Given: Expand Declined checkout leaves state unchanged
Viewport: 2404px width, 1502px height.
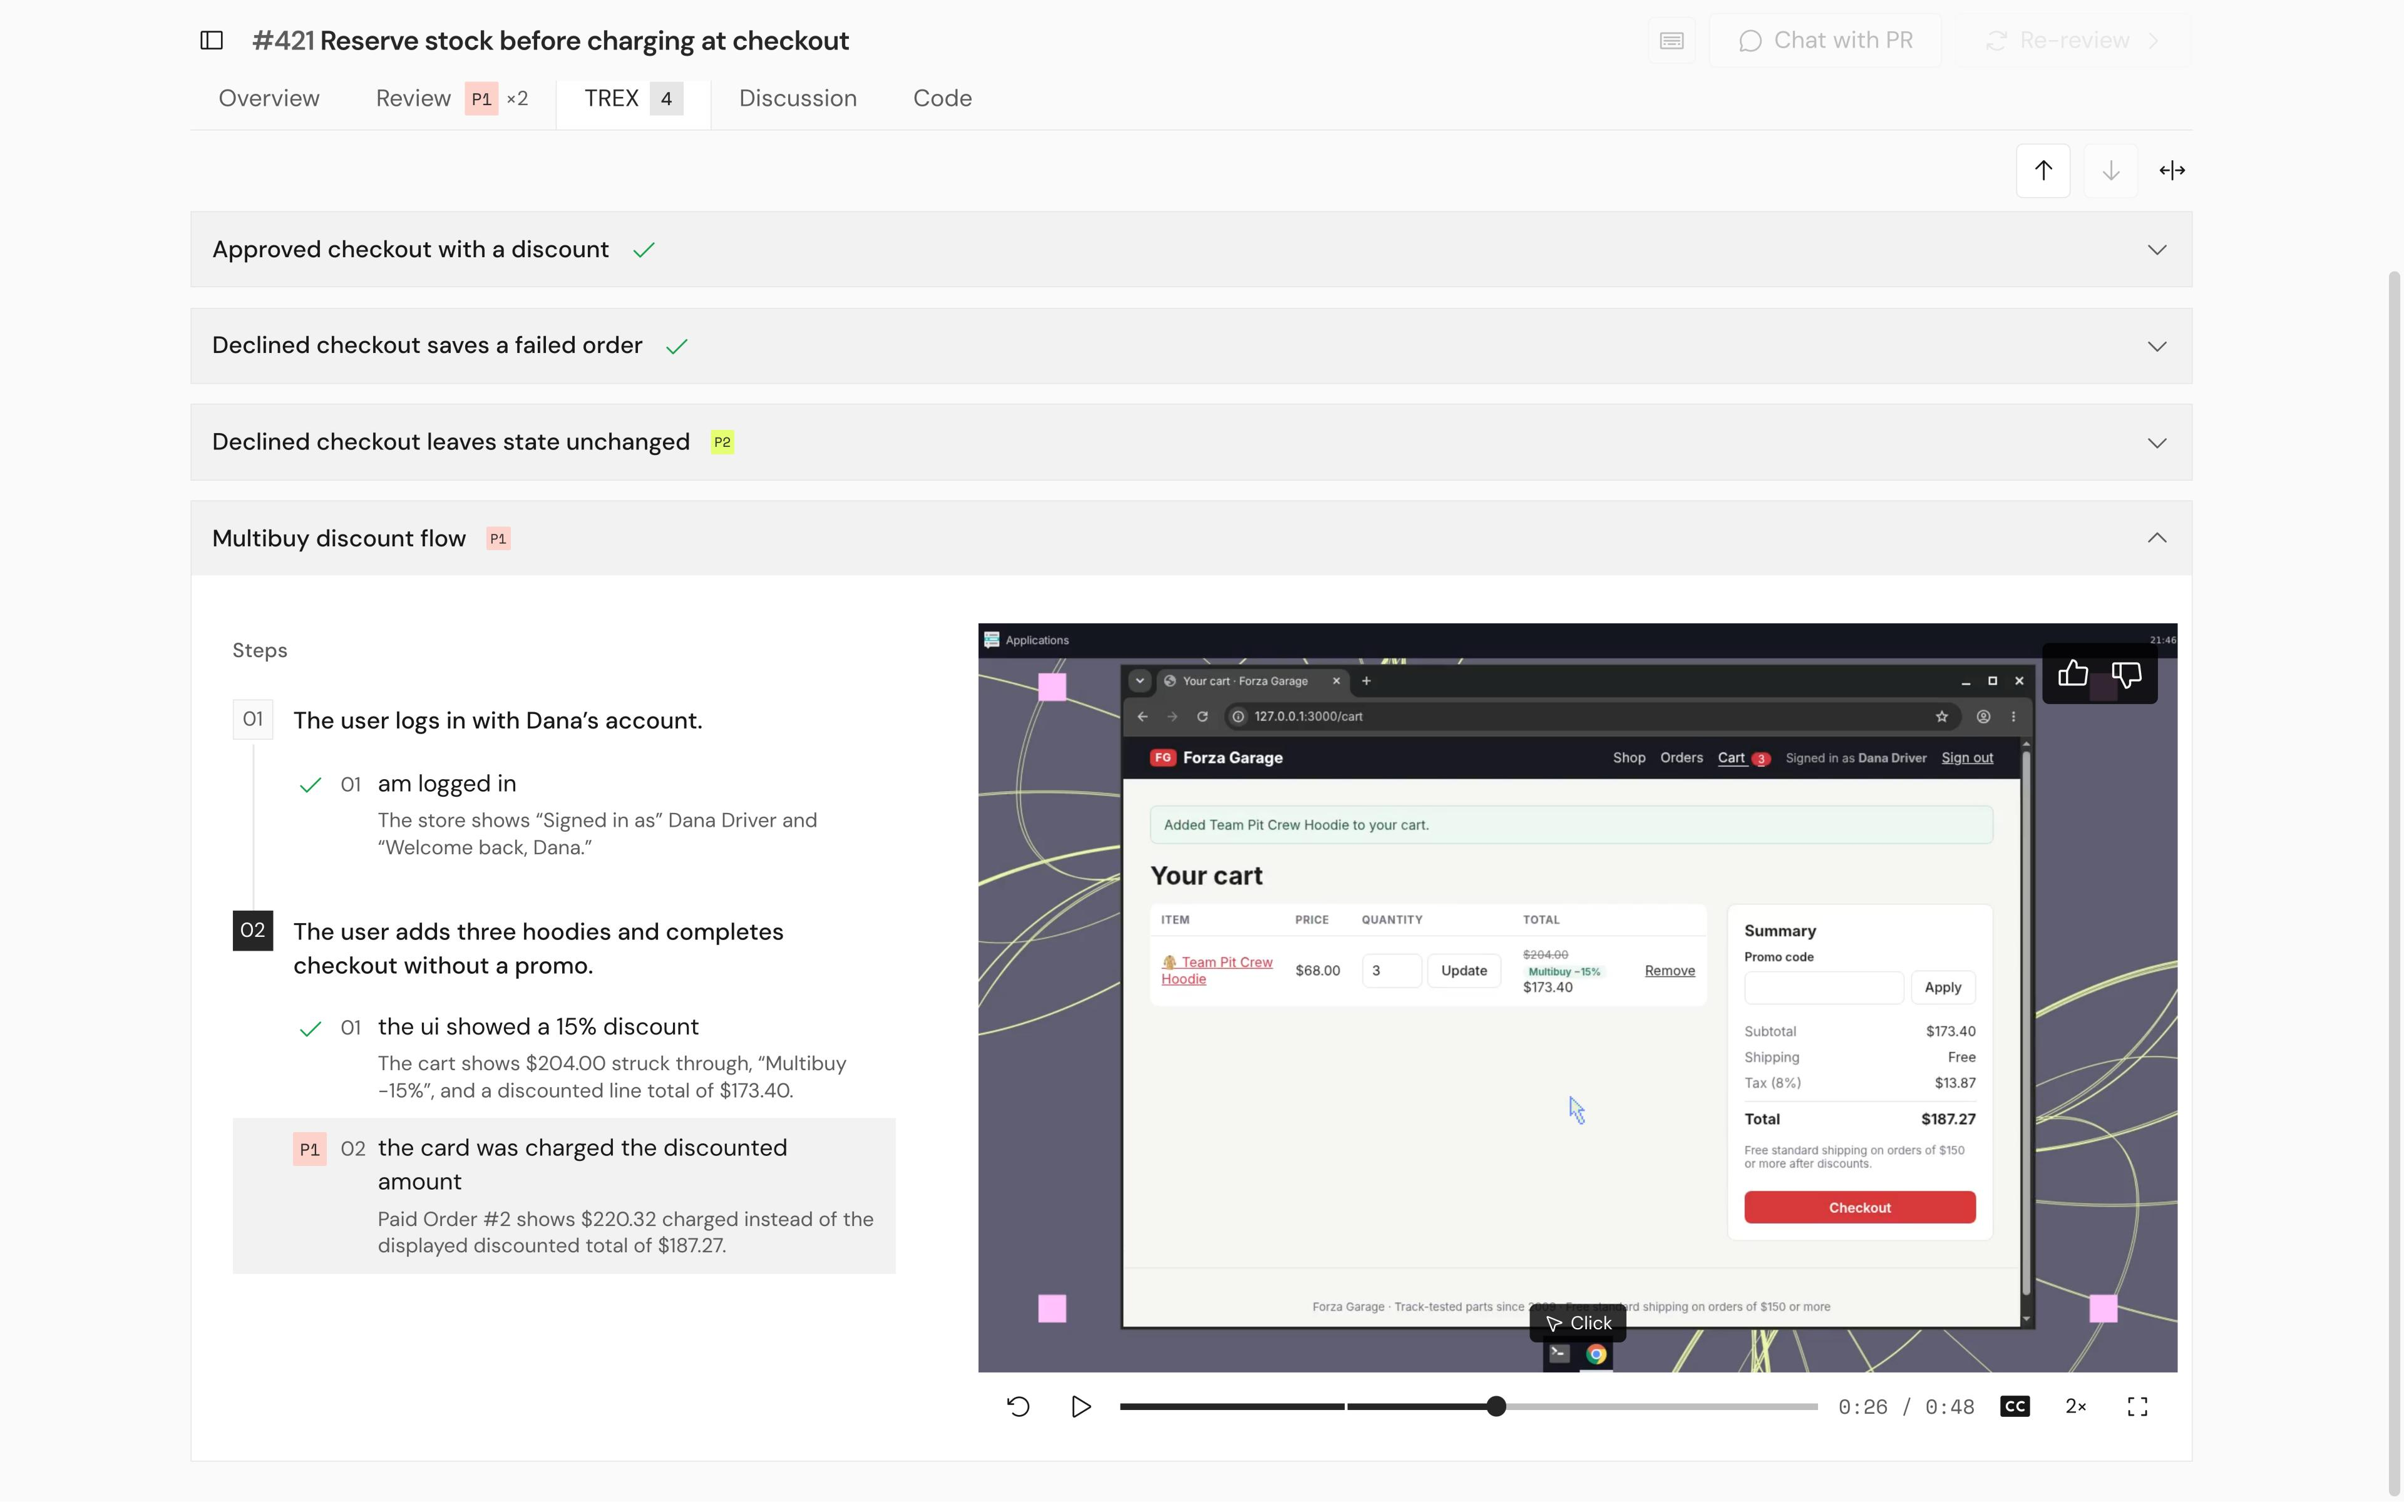Looking at the screenshot, I should point(1191,442).
